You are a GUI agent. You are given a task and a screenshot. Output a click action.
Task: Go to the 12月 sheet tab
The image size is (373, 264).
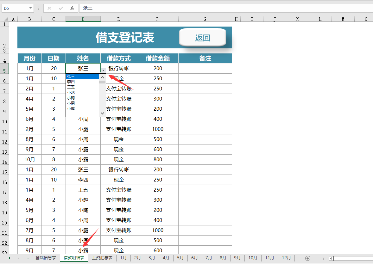click(x=286, y=258)
